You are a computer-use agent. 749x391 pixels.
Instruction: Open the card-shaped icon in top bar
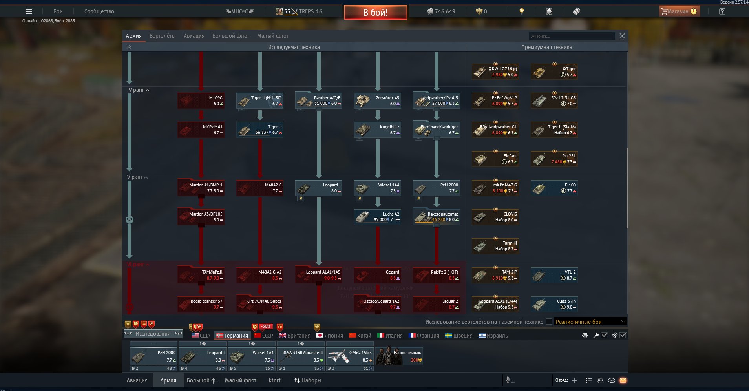(549, 11)
